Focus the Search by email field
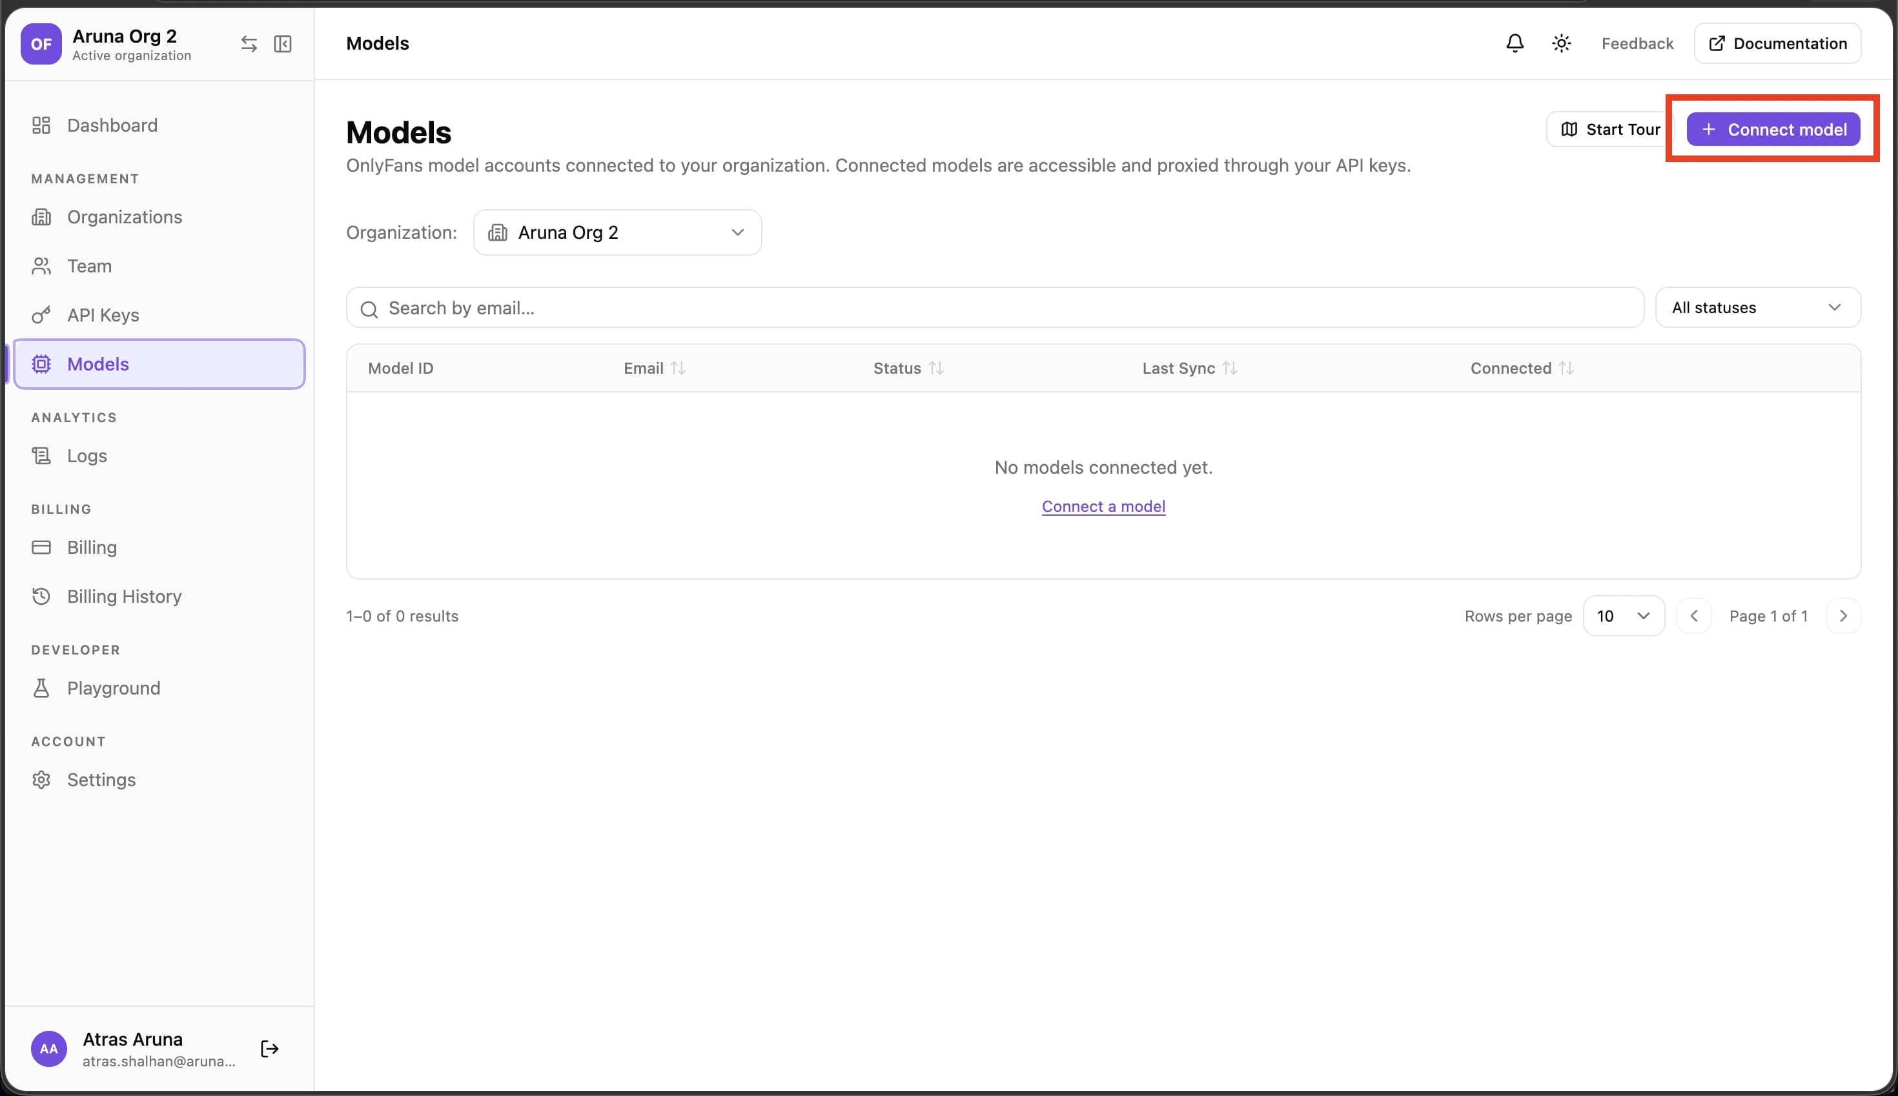 (x=995, y=307)
